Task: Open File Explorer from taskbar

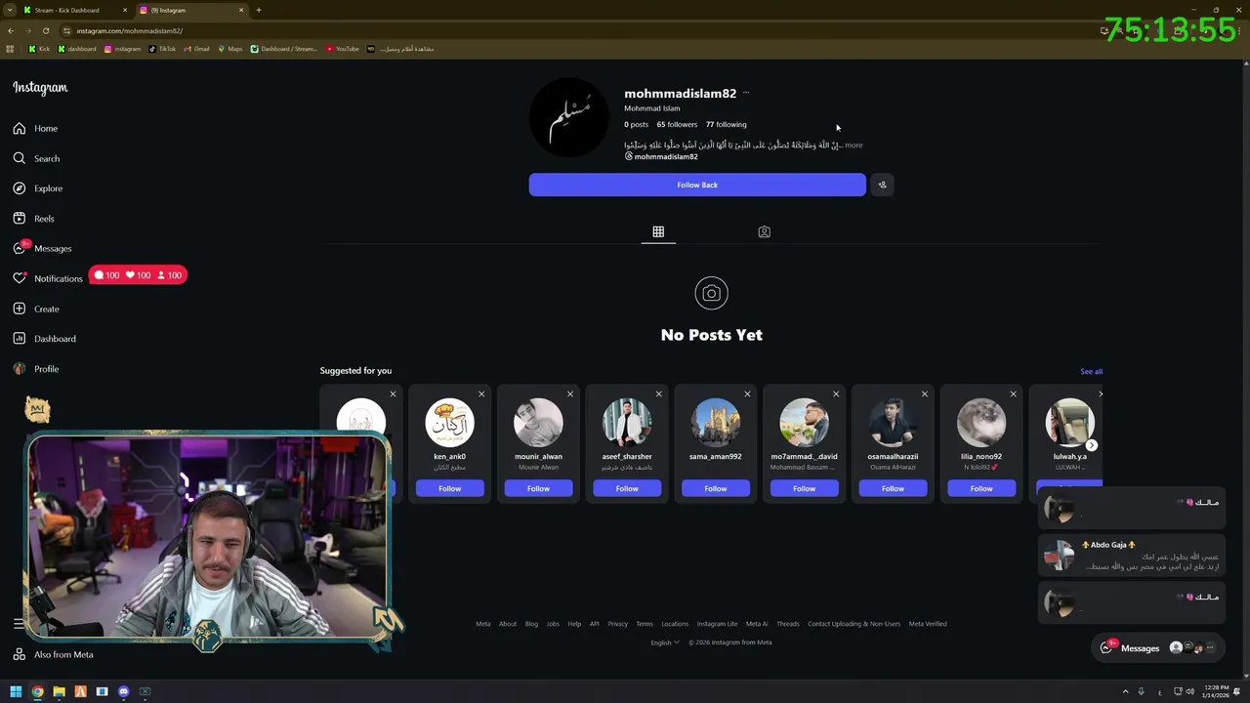Action: pos(59,691)
